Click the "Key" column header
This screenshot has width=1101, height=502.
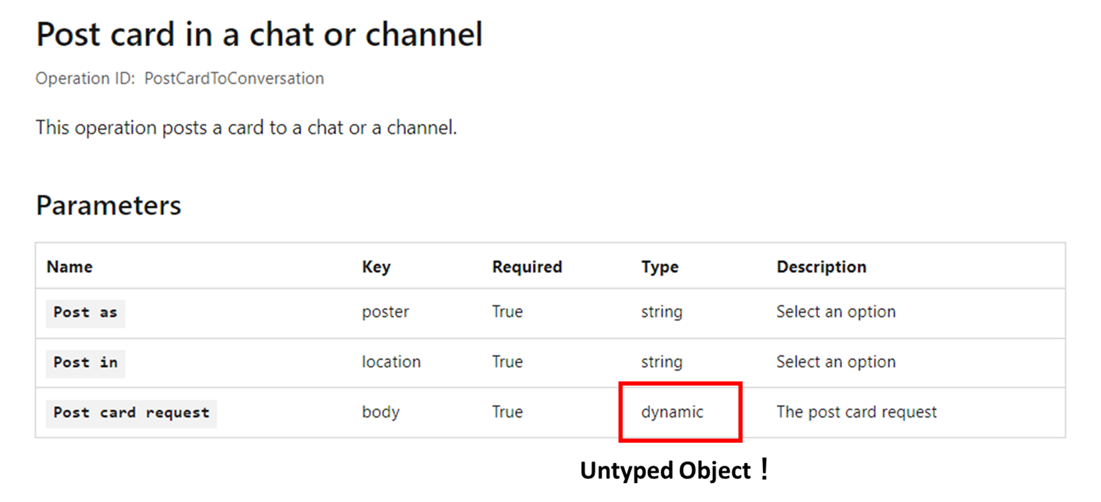376,267
